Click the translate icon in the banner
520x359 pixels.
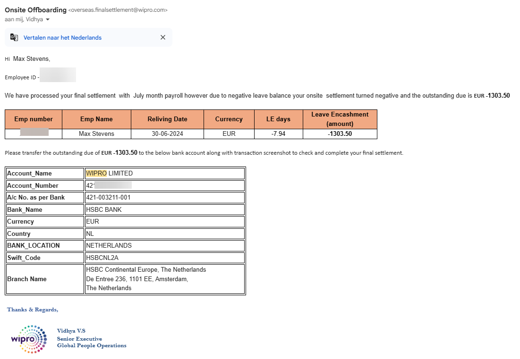pos(14,38)
